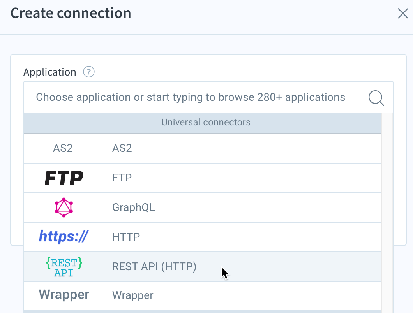Click the https:// icon for HTTP
The width and height of the screenshot is (413, 313).
click(63, 237)
